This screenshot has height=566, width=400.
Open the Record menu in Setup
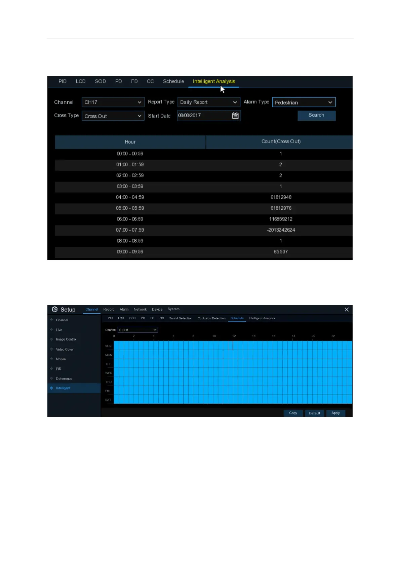point(109,309)
